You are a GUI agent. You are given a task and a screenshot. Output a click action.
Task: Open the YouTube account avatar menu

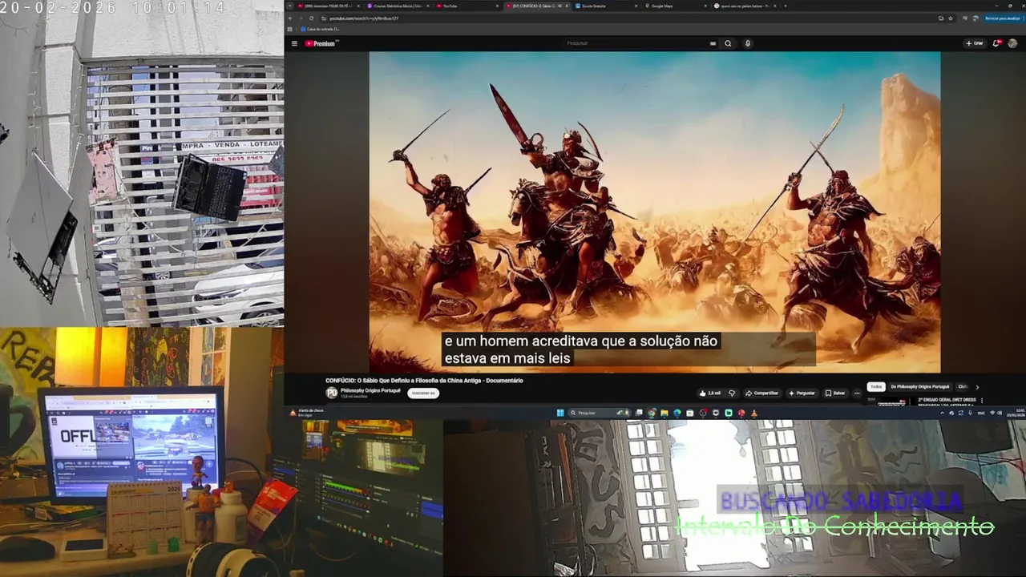click(1012, 43)
